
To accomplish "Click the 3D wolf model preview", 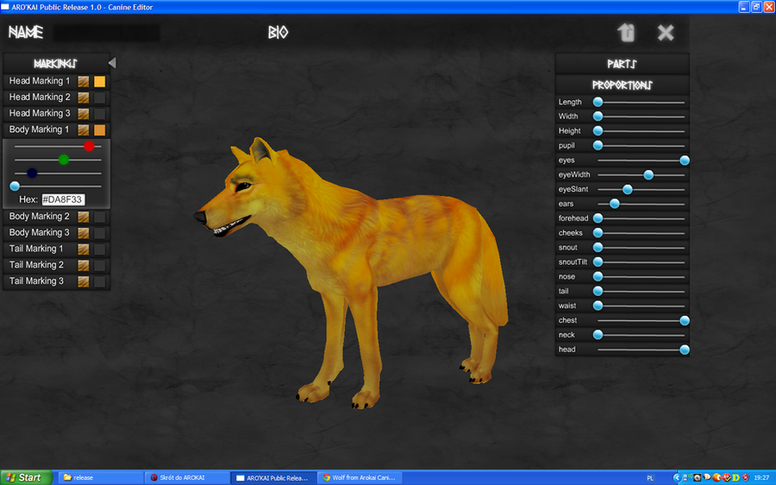I will pos(352,273).
